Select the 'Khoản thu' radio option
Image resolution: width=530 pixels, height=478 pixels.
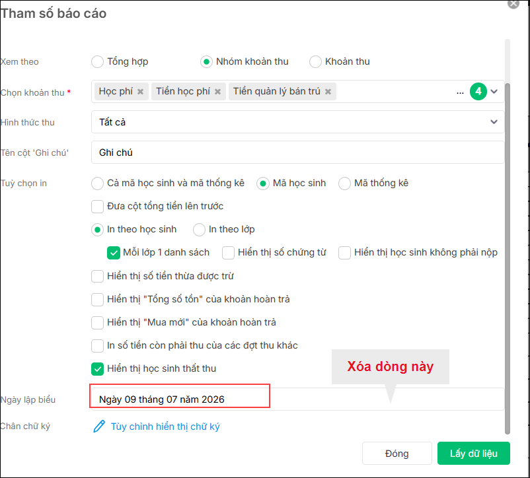click(x=315, y=62)
